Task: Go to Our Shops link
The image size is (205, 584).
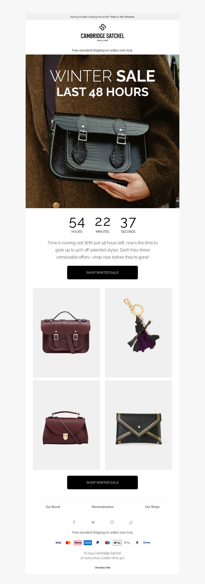Action: 152,507
